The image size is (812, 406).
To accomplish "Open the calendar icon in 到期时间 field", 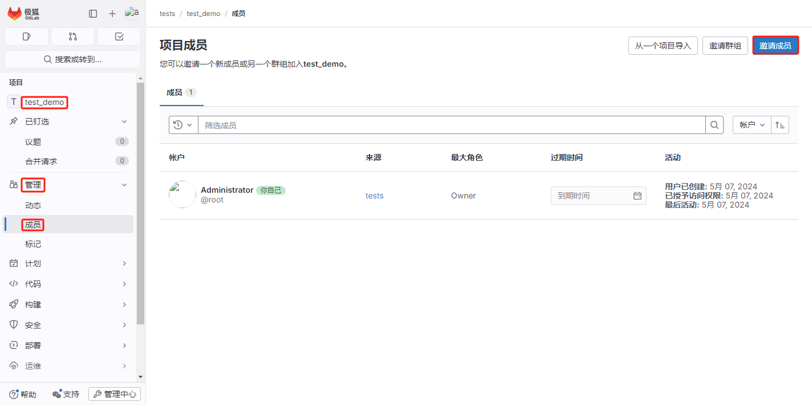I will click(x=638, y=195).
